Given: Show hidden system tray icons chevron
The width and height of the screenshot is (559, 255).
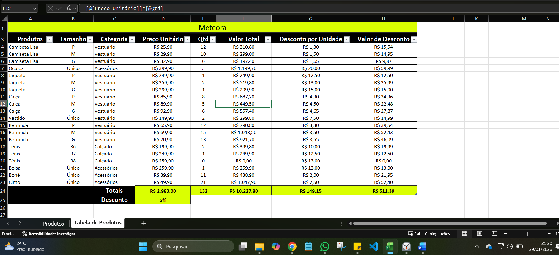Looking at the screenshot, I should point(477,246).
